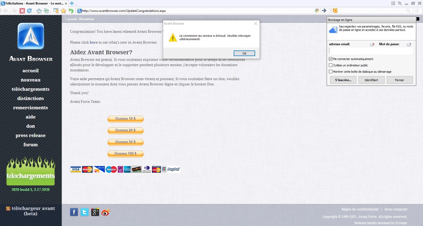Click 'accueil' in the breadcrumb
The image size is (423, 226).
click(x=72, y=19)
